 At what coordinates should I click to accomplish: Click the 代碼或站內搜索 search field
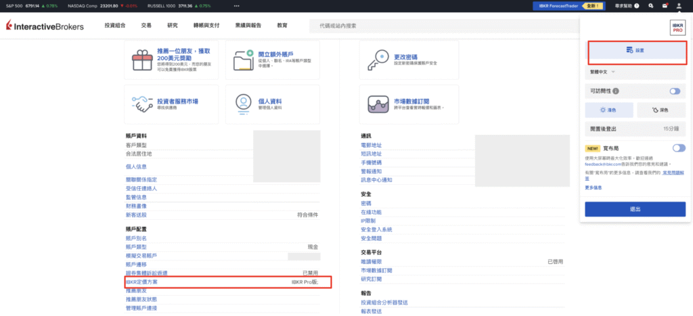point(443,26)
